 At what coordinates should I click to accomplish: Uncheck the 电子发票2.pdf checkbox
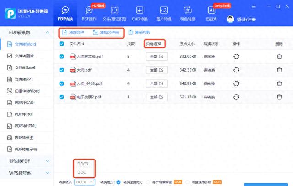(x=61, y=97)
